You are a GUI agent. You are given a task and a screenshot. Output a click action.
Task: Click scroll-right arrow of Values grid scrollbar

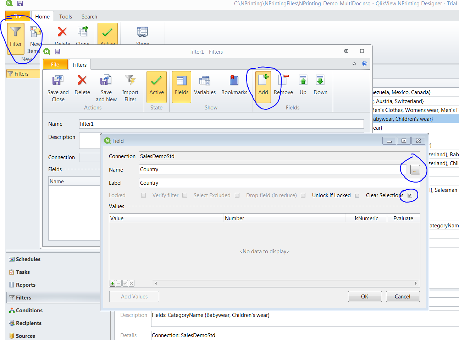click(416, 283)
